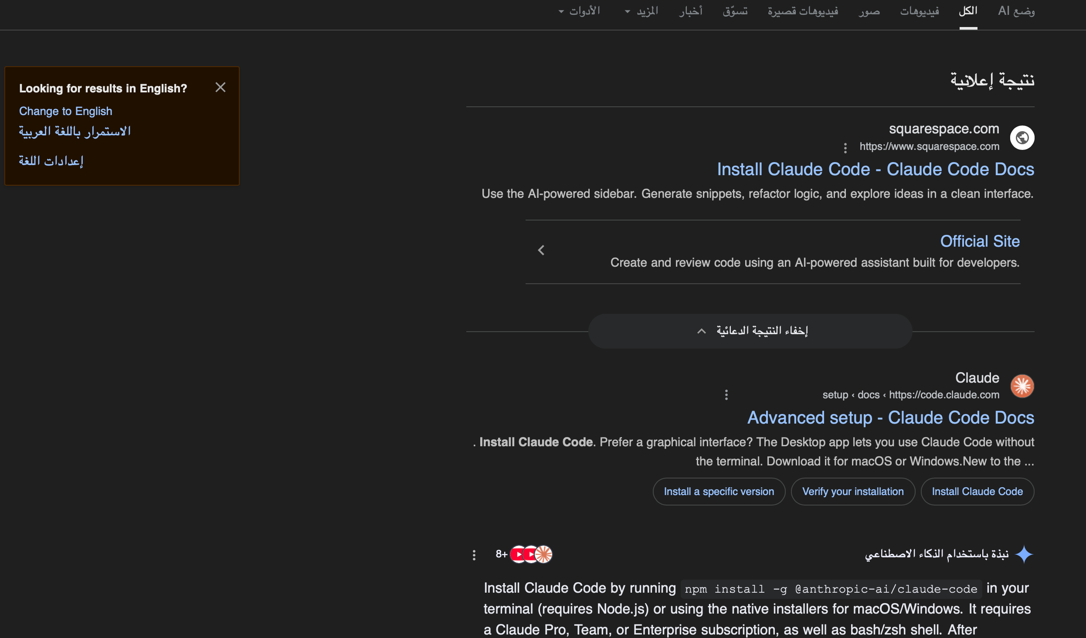The width and height of the screenshot is (1086, 638).
Task: Open the Official Site sitelink
Action: coord(980,241)
